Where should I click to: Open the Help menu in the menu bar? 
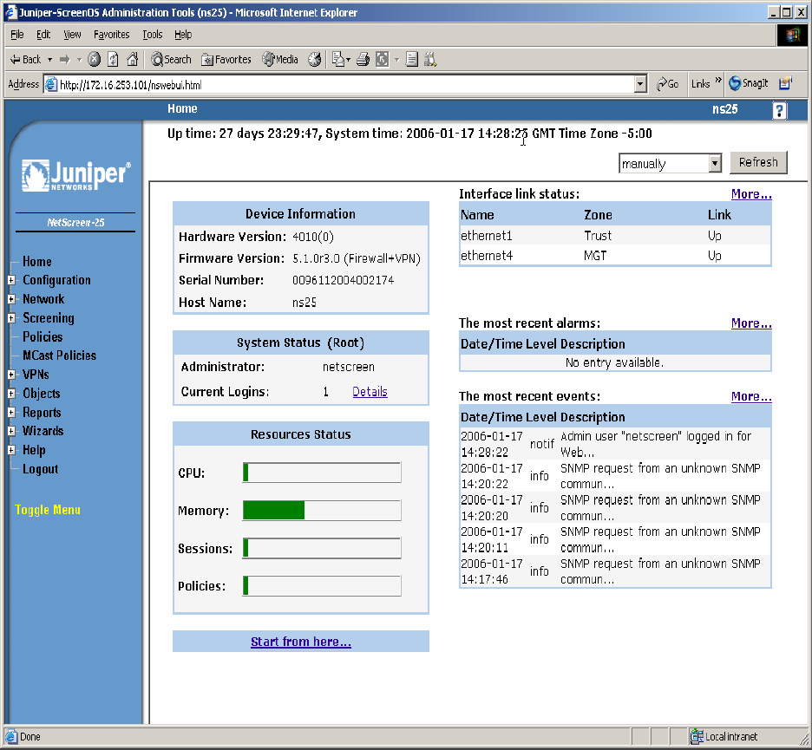pyautogui.click(x=183, y=35)
